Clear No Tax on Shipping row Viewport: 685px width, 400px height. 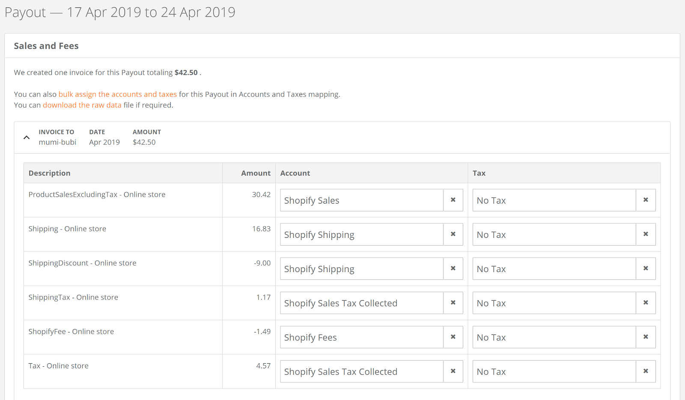[646, 234]
